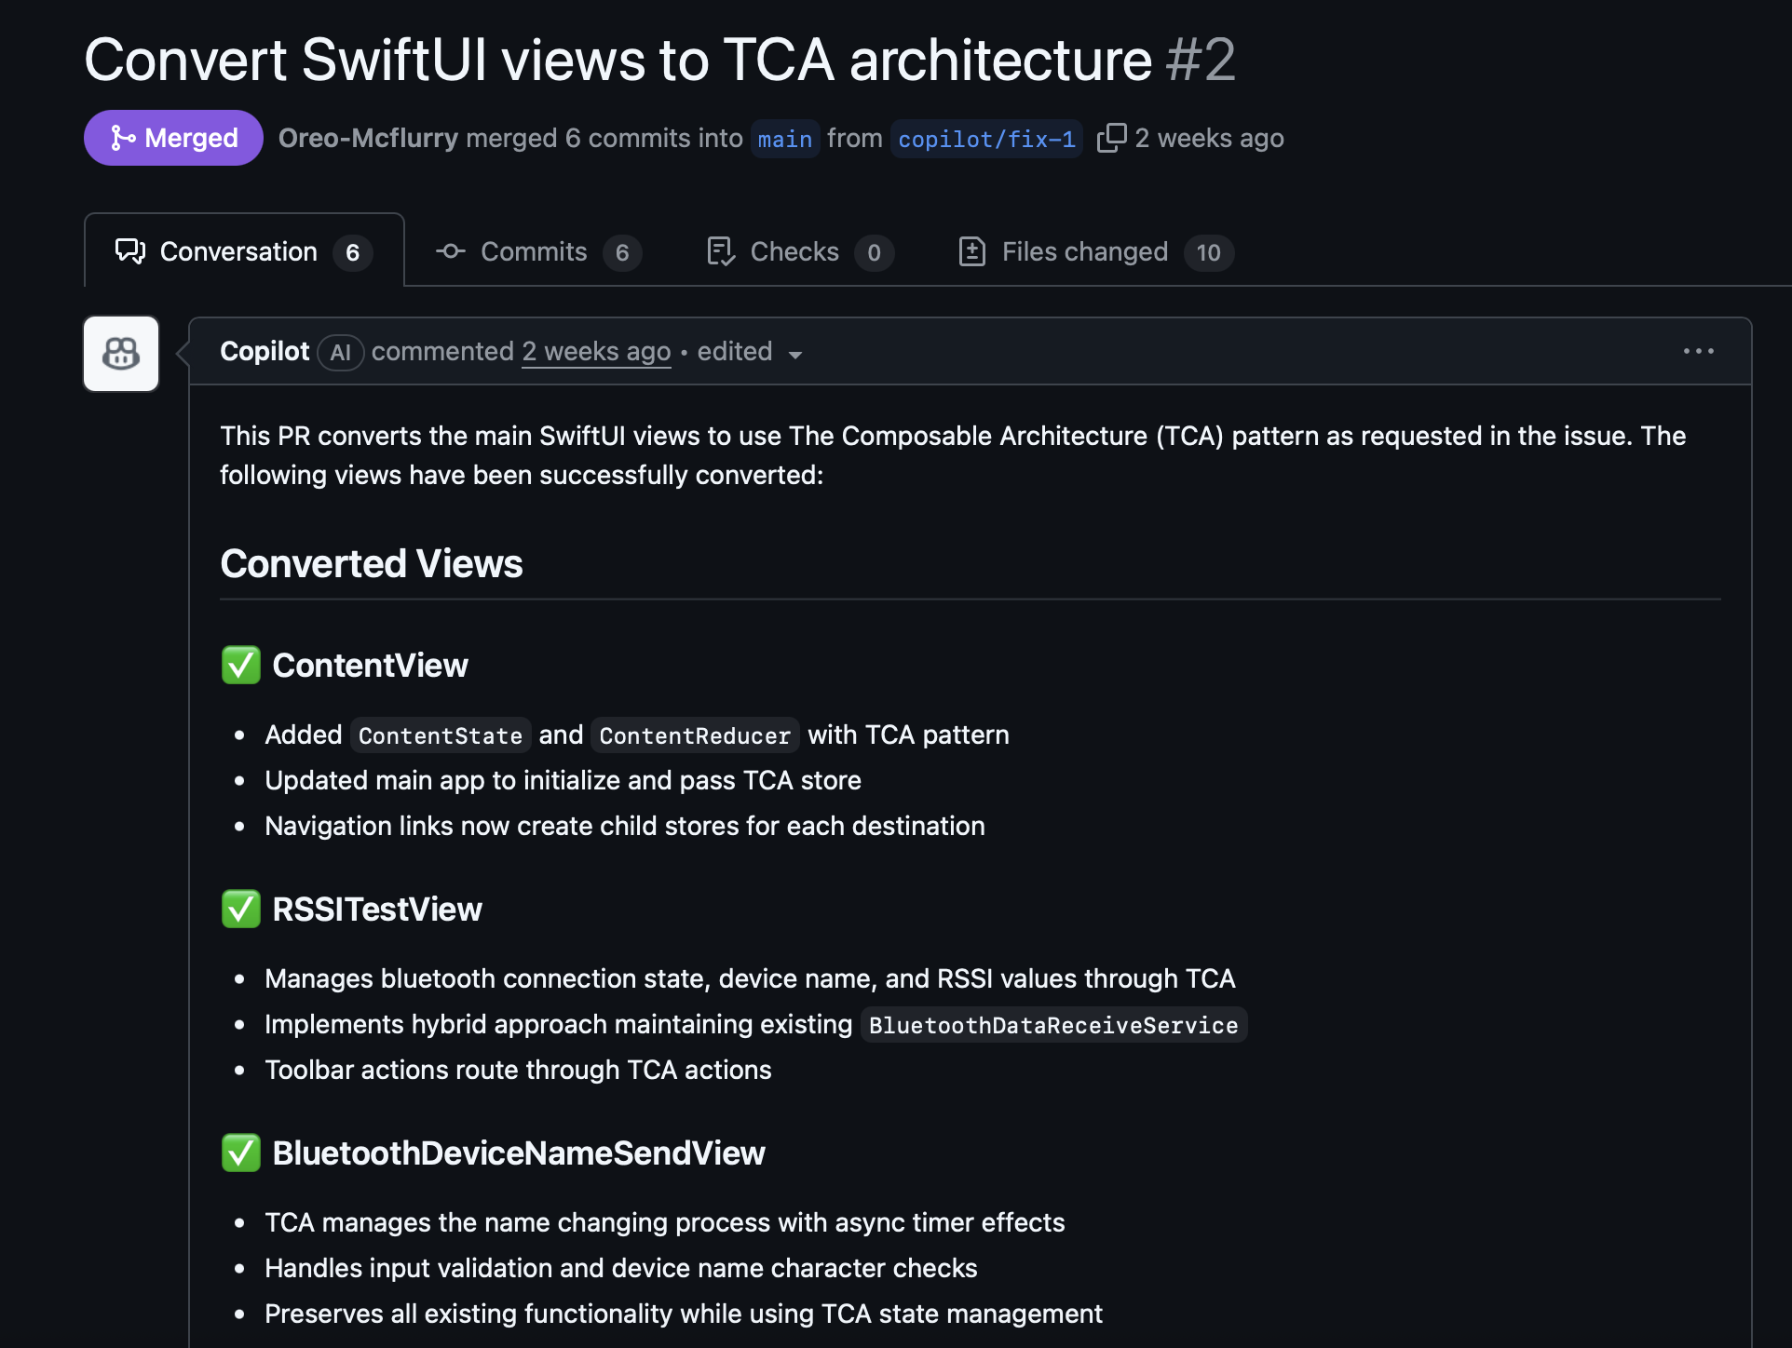The width and height of the screenshot is (1792, 1348).
Task: Click the Files changed diff icon
Action: 971,251
